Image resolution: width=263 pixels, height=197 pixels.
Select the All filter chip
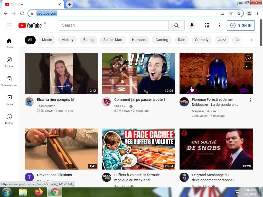(30, 40)
